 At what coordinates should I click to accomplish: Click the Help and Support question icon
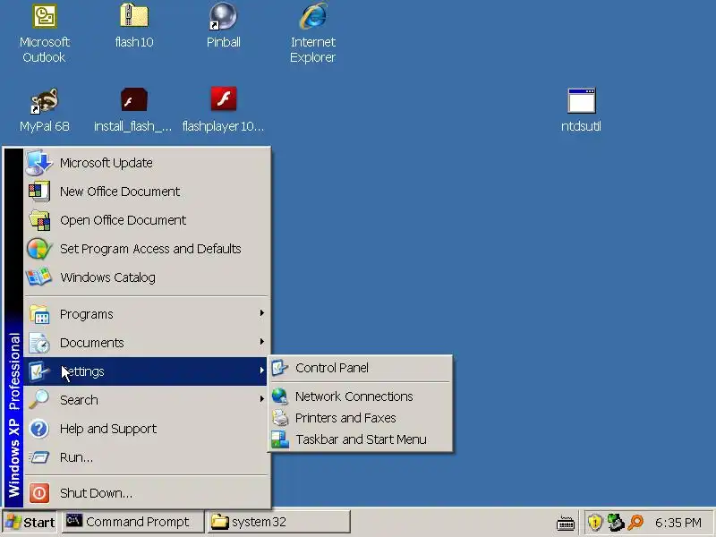38,429
